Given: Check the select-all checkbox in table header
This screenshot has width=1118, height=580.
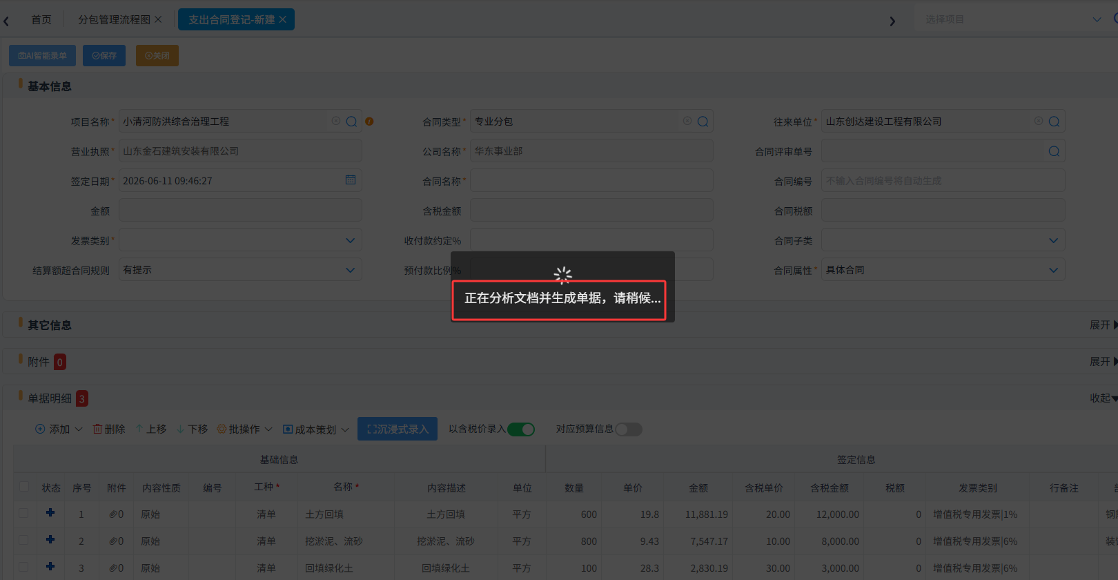Looking at the screenshot, I should point(24,487).
